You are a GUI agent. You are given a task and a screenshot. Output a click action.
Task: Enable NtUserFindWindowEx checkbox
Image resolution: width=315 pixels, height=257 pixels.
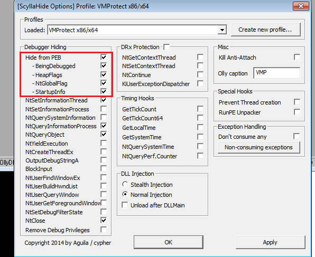(x=104, y=177)
